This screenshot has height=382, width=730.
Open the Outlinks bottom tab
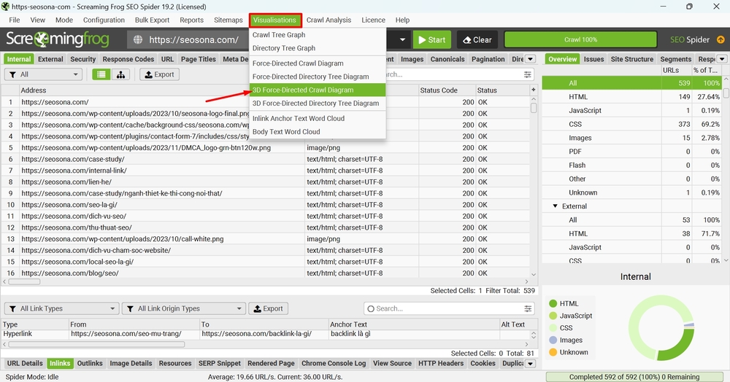[x=90, y=364]
